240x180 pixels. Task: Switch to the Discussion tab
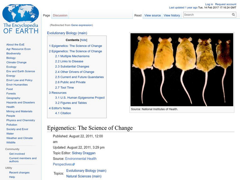[60, 15]
